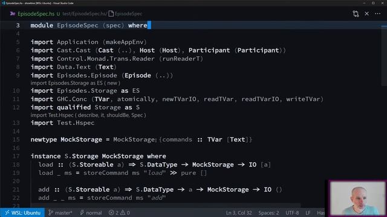Click 'commands' field in the MockStorage record
This screenshot has width=387, height=217.
177,139
